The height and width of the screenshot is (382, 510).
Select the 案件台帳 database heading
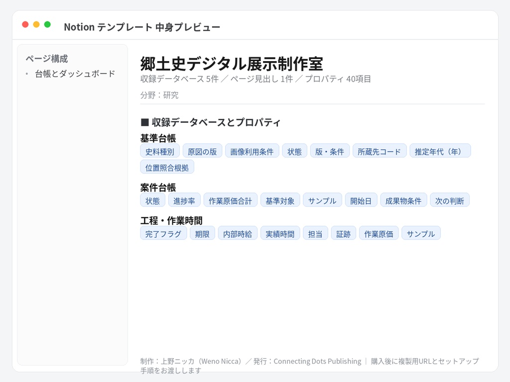click(158, 188)
